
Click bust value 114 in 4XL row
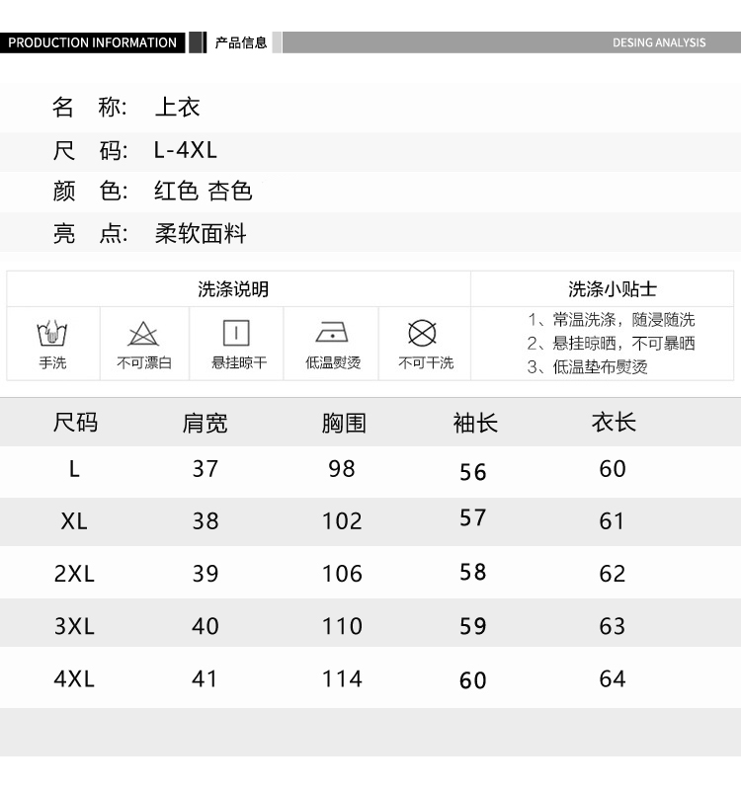pos(342,678)
